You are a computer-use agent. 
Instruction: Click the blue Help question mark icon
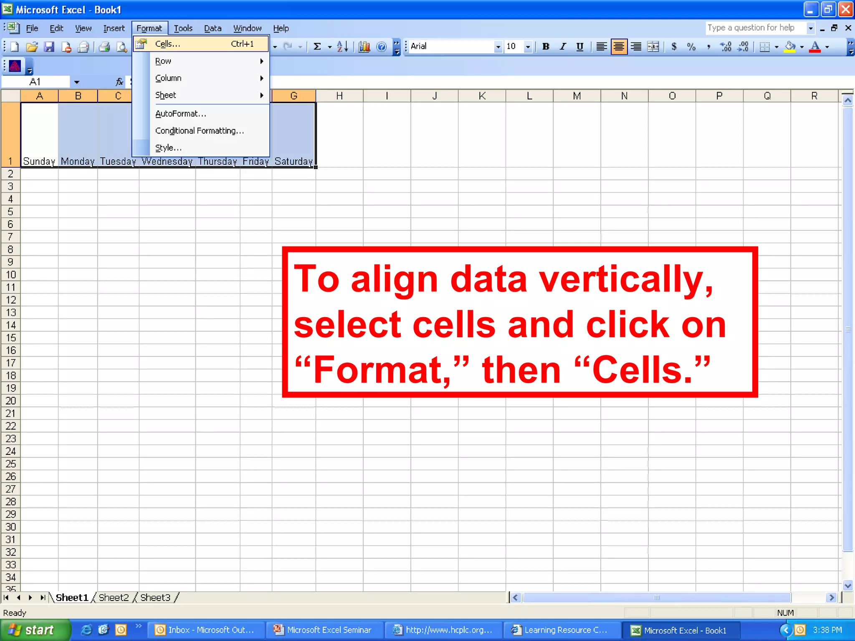[381, 47]
